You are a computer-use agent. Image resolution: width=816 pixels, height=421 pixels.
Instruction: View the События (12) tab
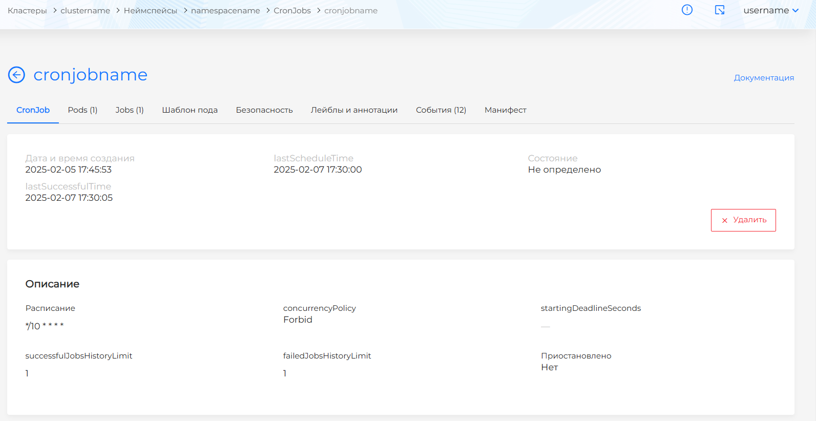441,110
